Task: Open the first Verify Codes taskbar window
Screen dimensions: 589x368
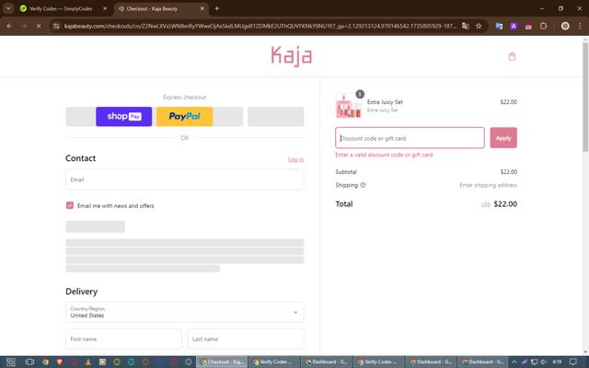Action: [274, 362]
